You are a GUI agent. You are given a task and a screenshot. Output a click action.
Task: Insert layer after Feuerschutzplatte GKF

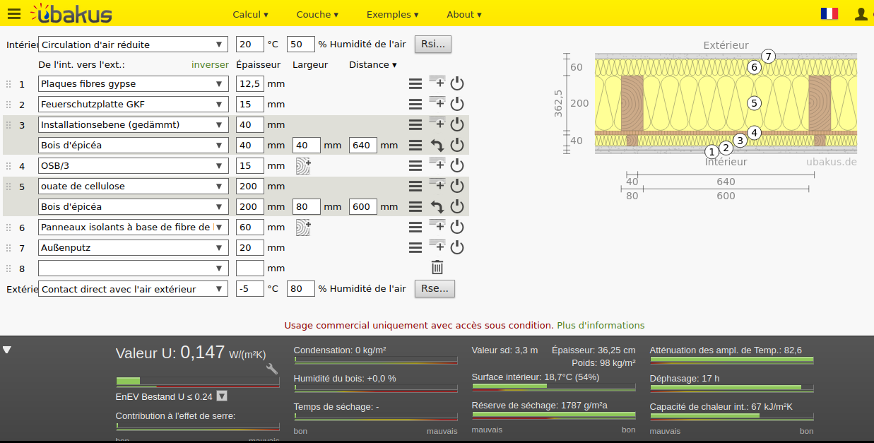tap(437, 102)
